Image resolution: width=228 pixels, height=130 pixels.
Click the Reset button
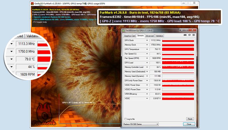190,119
